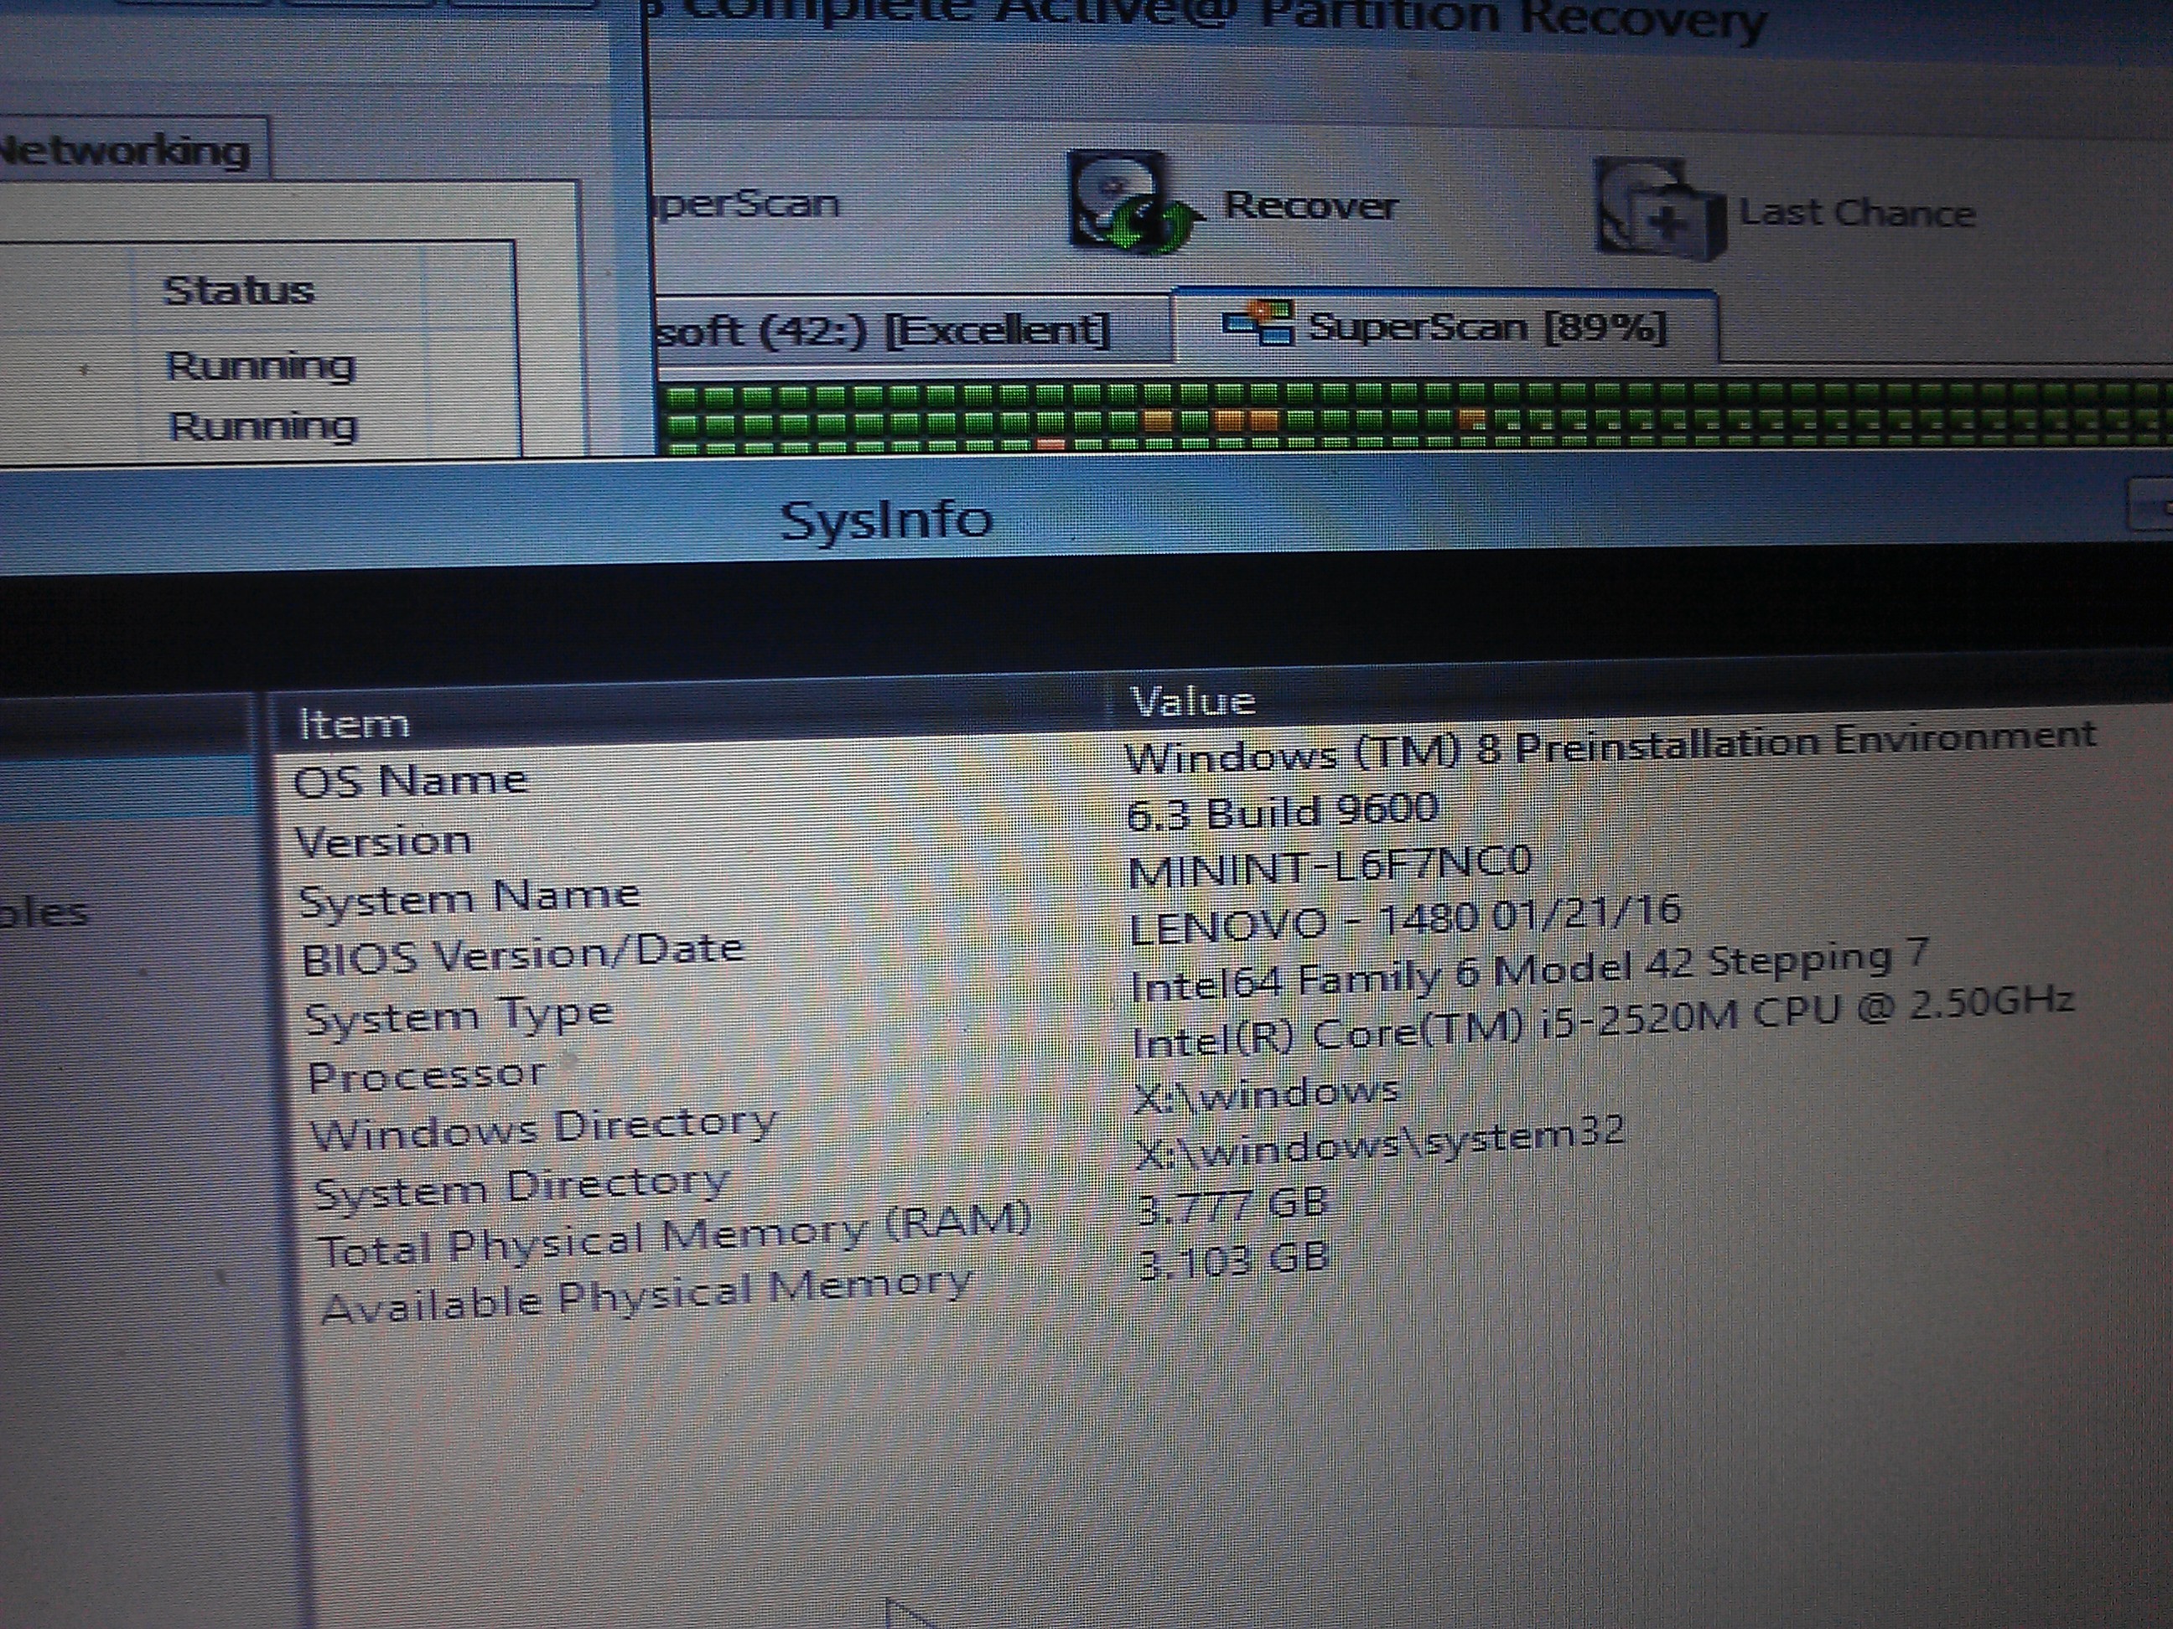This screenshot has width=2173, height=1629.
Task: Click the partially visible SuperScan toolbar button
Action: point(747,204)
